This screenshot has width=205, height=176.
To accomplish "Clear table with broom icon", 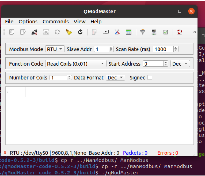I will click(69, 32).
